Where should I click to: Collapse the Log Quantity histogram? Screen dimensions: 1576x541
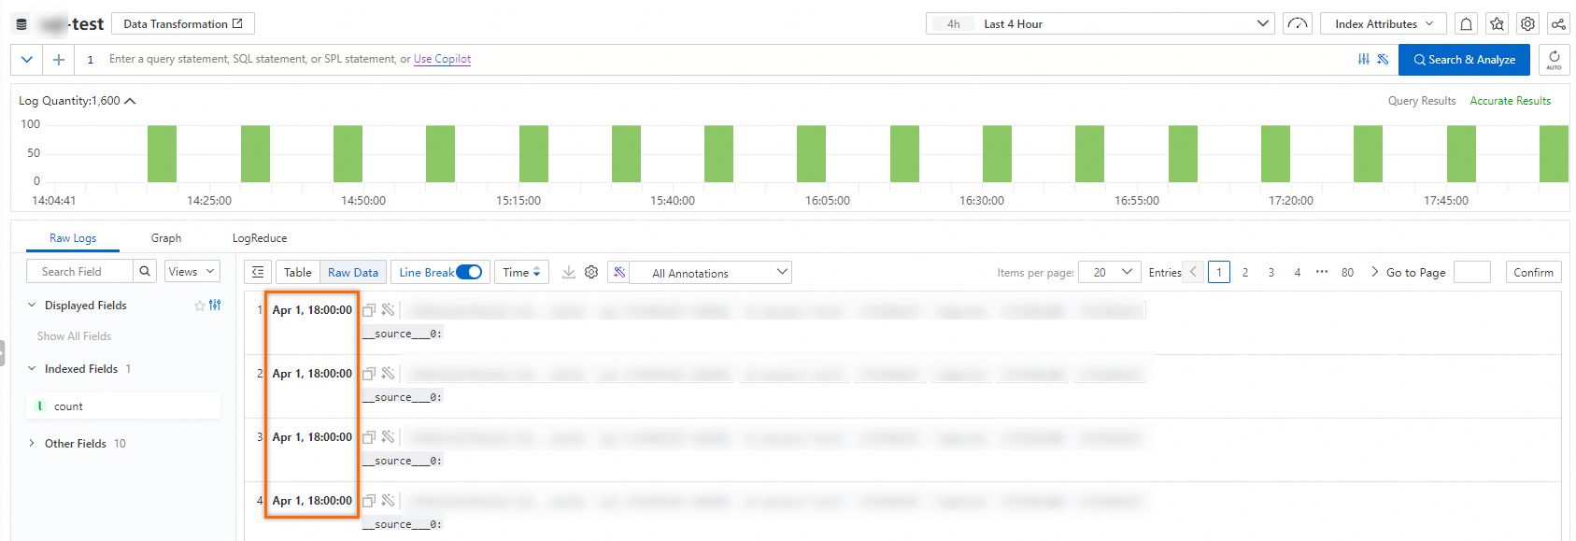(131, 101)
